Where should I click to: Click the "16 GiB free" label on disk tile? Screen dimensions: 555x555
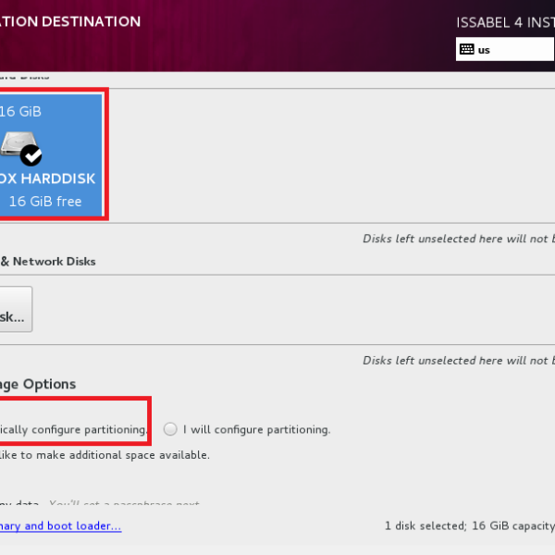click(44, 202)
